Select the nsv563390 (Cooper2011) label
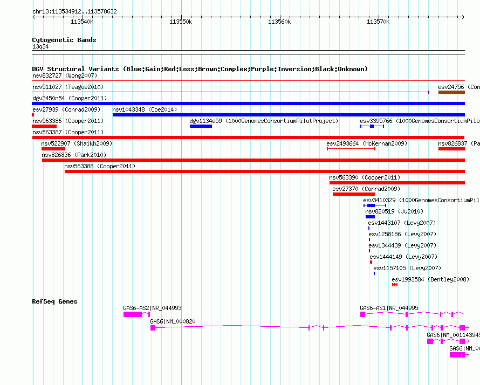This screenshot has width=480, height=385. click(x=365, y=177)
